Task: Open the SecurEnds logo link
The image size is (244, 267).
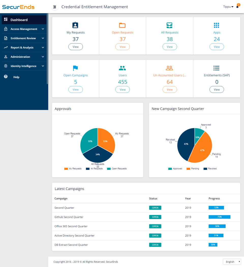Action: [x=18, y=7]
